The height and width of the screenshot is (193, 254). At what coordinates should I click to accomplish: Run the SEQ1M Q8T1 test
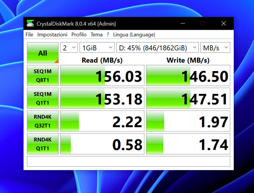tap(43, 75)
